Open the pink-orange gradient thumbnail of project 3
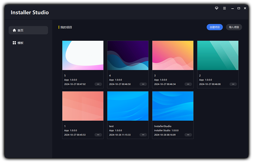Viewport: 253px width, 163px height. point(173,55)
